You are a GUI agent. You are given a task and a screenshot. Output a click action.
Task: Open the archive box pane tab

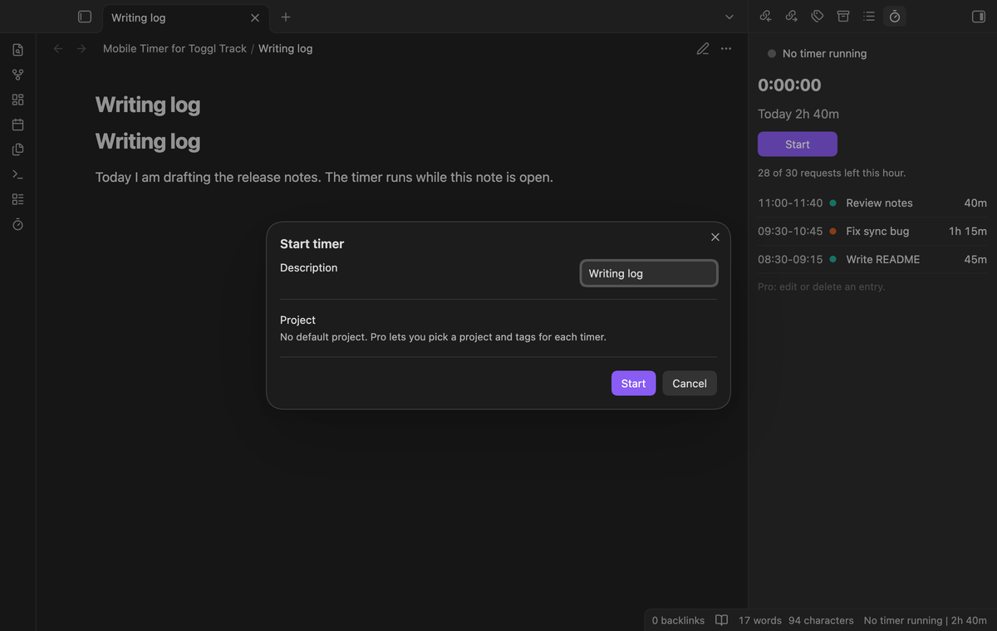click(843, 17)
